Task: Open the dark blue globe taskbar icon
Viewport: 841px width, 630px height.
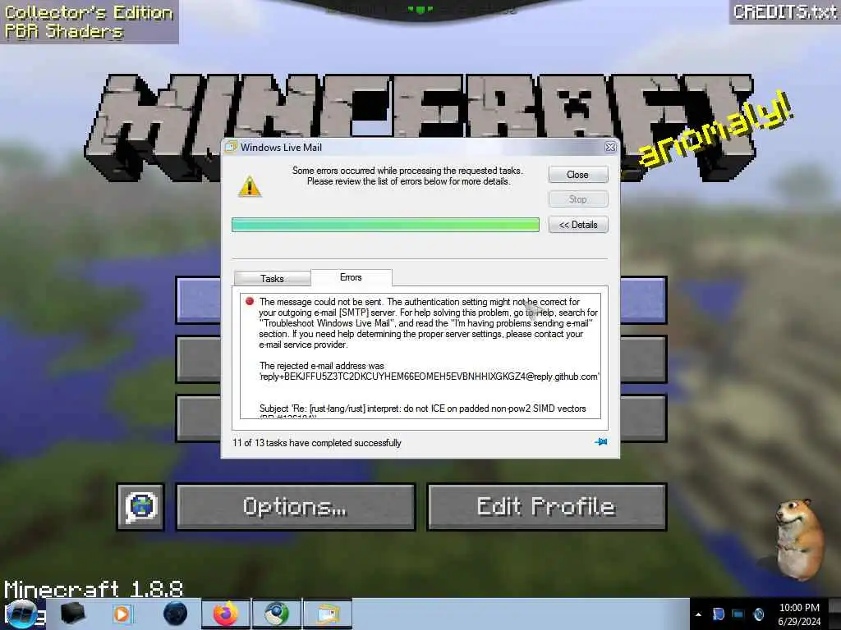Action: (x=176, y=614)
